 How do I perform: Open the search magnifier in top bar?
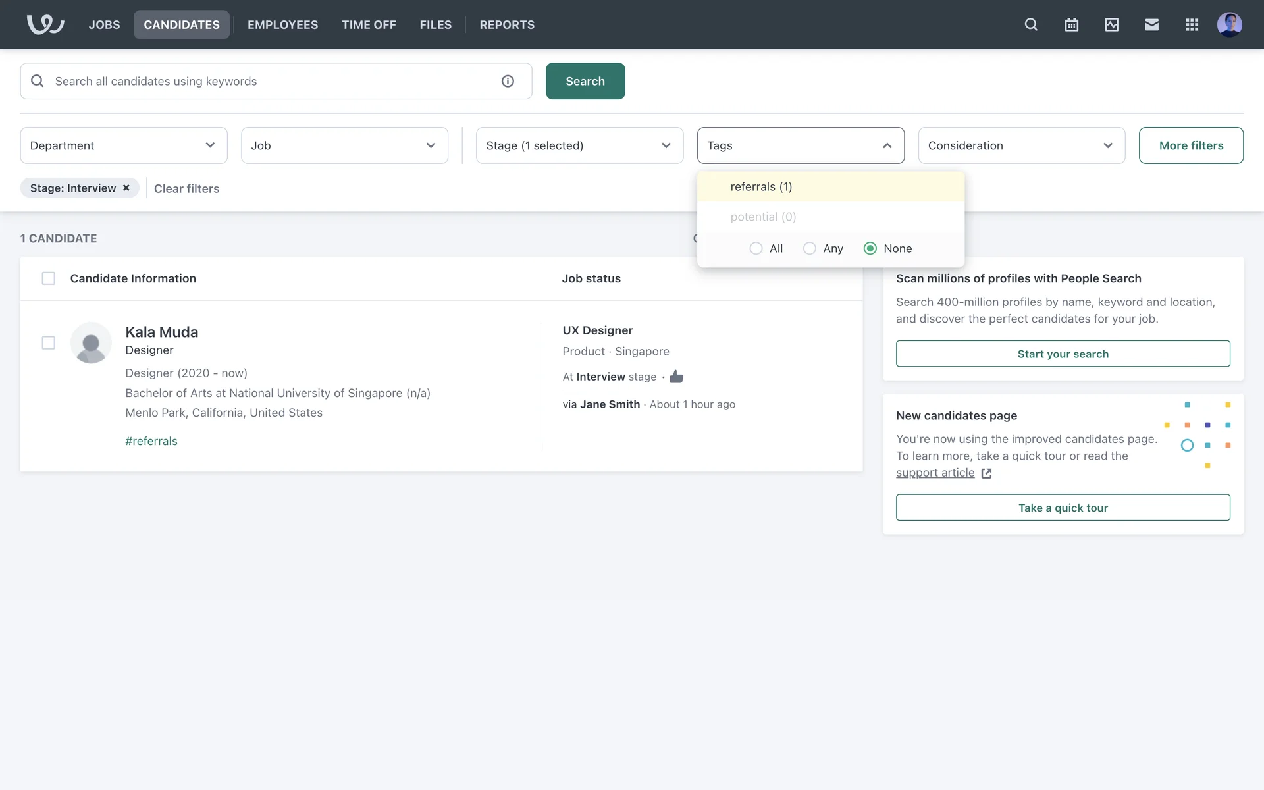pyautogui.click(x=1031, y=24)
